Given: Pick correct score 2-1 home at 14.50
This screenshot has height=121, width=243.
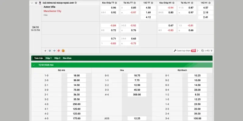Looking at the screenshot, I should [77, 85].
